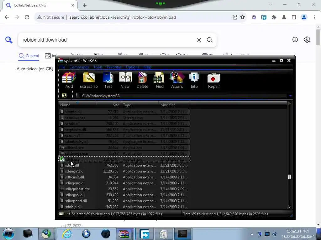Select the sdiagschd.dll file row
The width and height of the screenshot is (321, 240).
[x=124, y=201]
